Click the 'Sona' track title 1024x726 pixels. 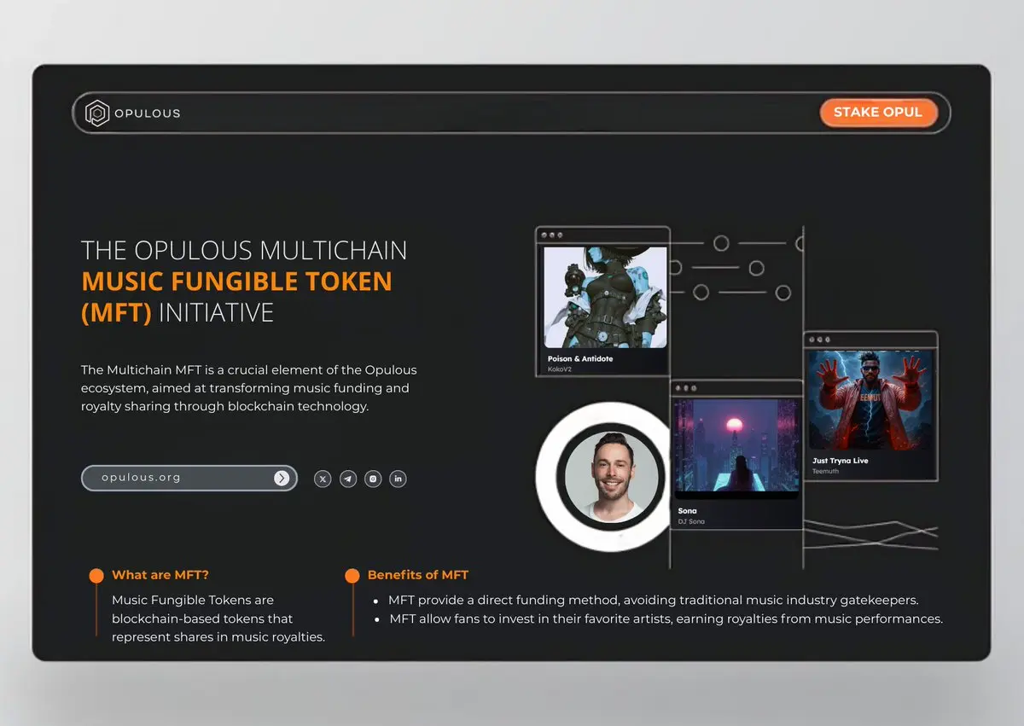point(688,511)
